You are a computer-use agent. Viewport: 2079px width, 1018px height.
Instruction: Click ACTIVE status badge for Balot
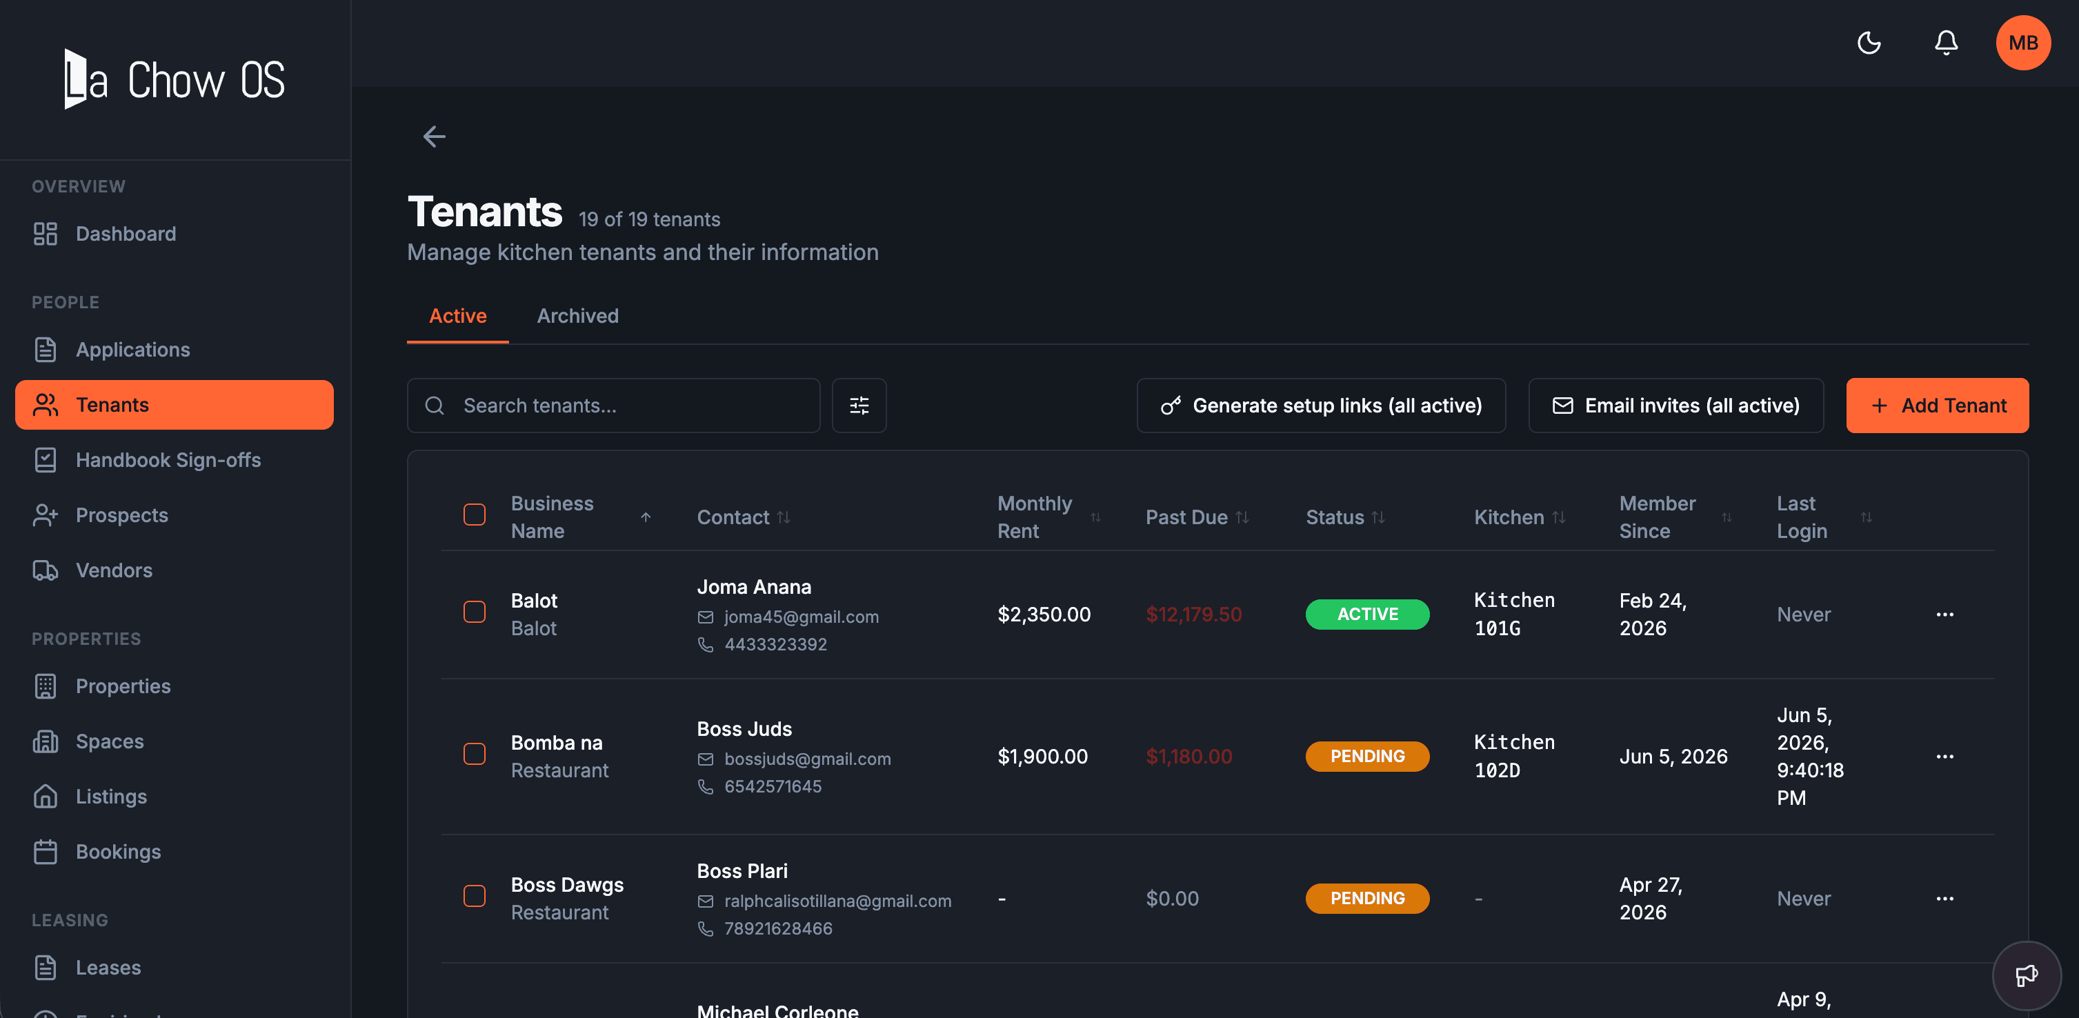point(1367,615)
